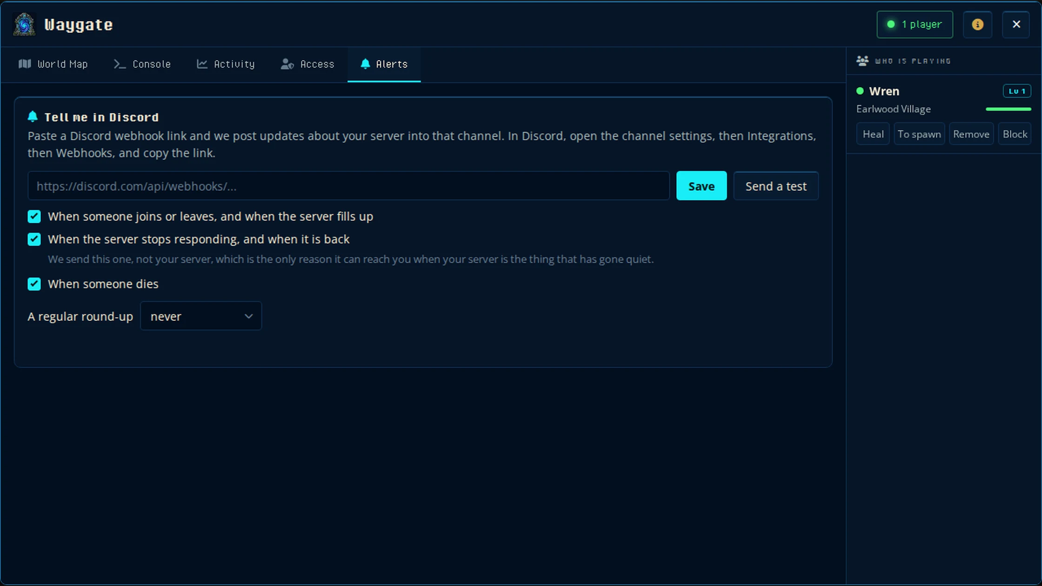This screenshot has width=1042, height=586.
Task: Open the regular round-up dropdown
Action: point(201,316)
